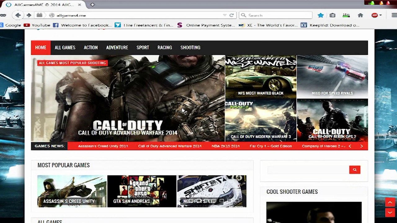397x223 pixels.
Task: Open Call of Duty Advanced Warfare featured banner
Action: (x=128, y=98)
